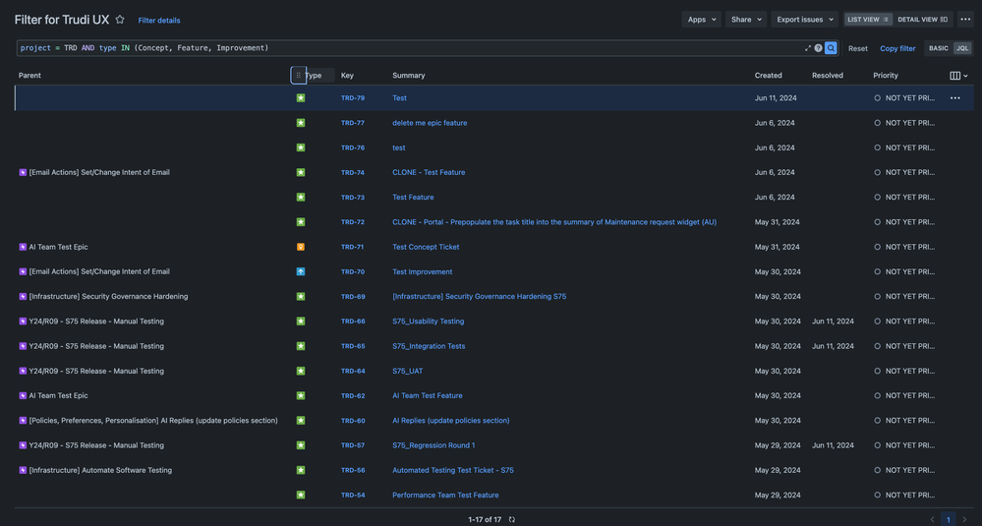
Task: Click the search magnifier icon in JQL bar
Action: (x=831, y=48)
